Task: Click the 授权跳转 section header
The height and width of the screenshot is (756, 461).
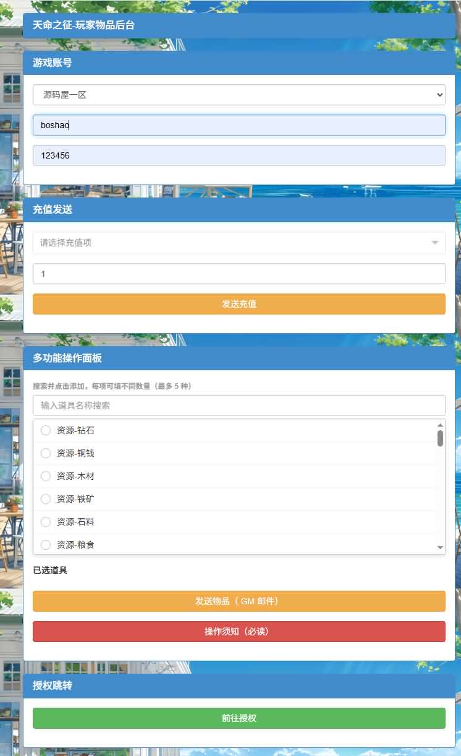Action: point(239,686)
